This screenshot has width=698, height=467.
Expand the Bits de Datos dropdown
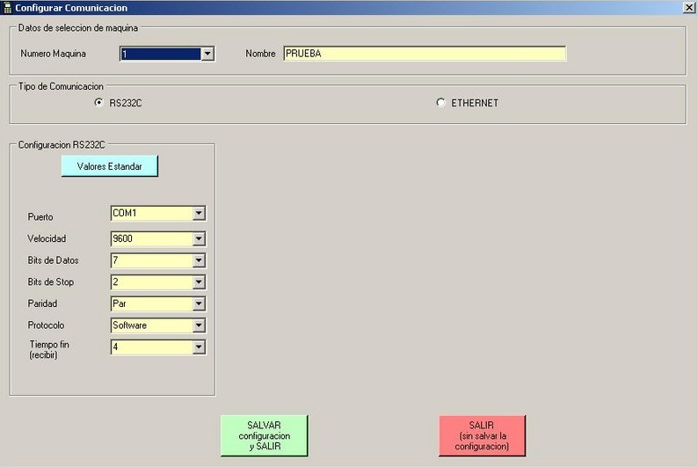[x=199, y=260]
